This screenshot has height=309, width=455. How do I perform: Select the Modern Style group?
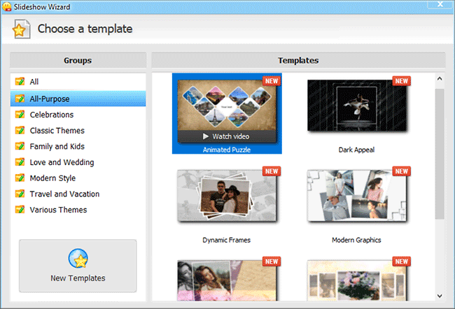78,178
